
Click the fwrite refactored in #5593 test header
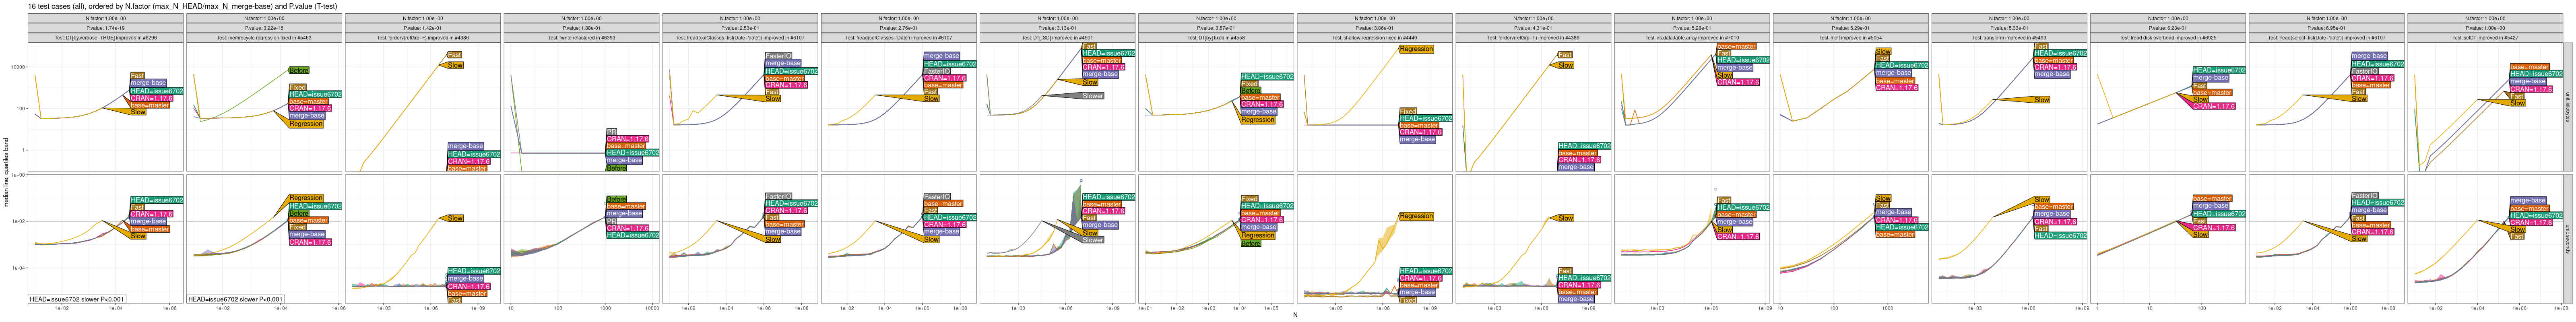pyautogui.click(x=581, y=38)
